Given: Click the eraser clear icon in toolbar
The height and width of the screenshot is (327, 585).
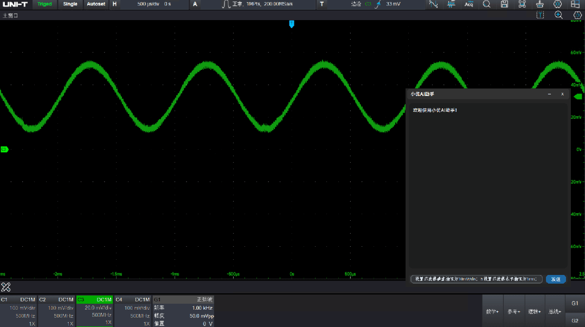Looking at the screenshot, I should (x=539, y=4).
